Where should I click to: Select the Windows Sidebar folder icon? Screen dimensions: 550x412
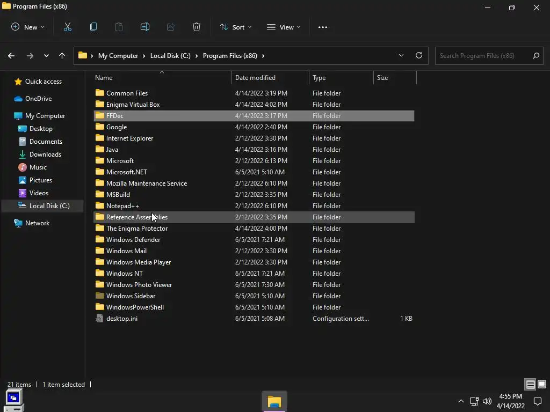(x=99, y=296)
